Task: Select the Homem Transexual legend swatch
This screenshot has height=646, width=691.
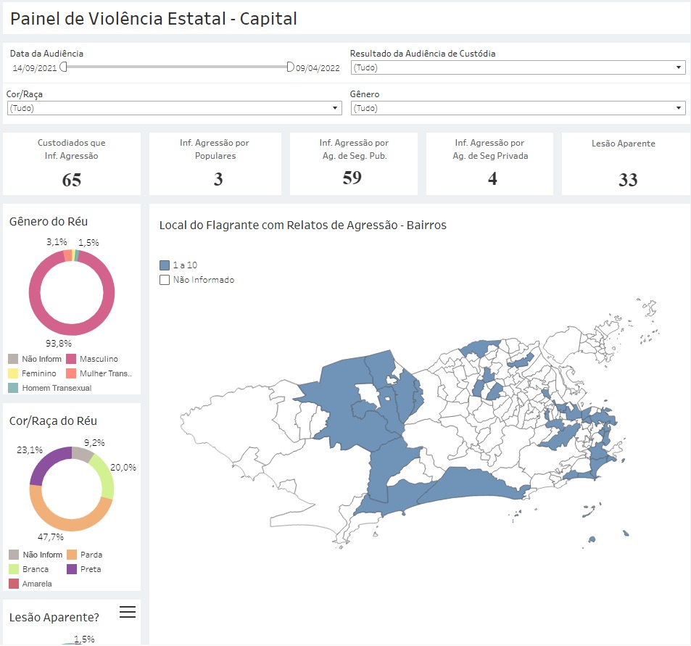Action: coord(13,388)
